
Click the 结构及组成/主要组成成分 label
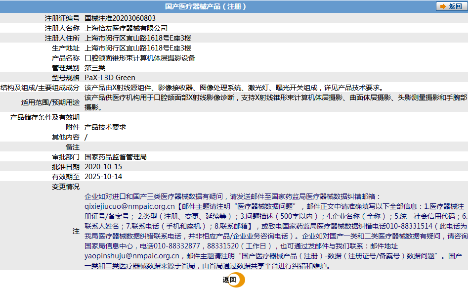pyautogui.click(x=40, y=88)
